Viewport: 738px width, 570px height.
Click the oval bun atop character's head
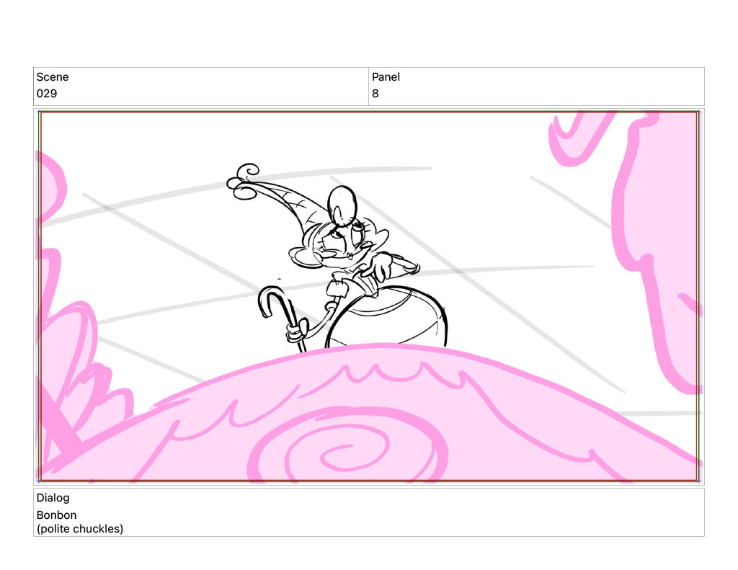(342, 202)
